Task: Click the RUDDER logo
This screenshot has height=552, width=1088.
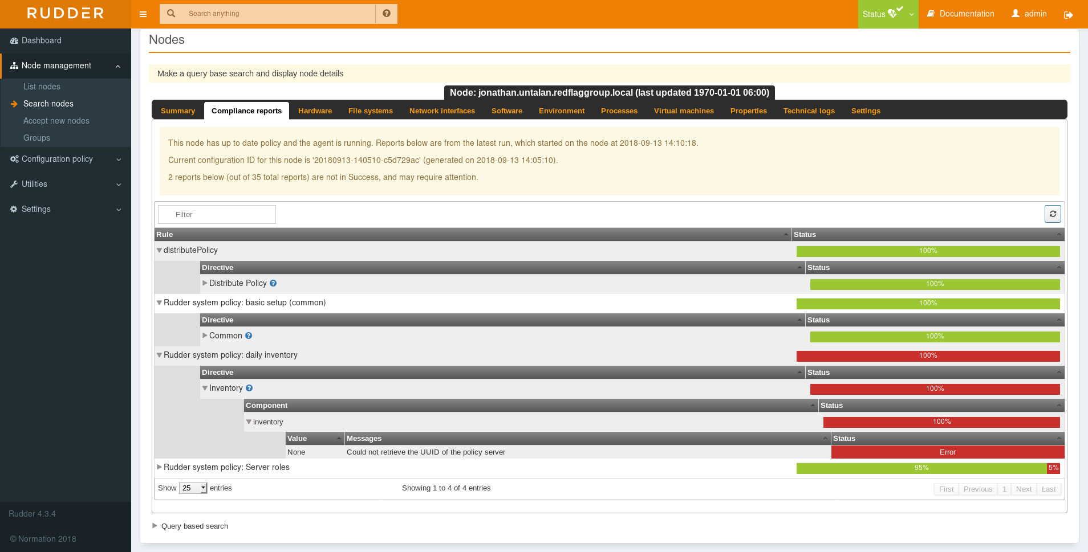Action: (x=66, y=14)
